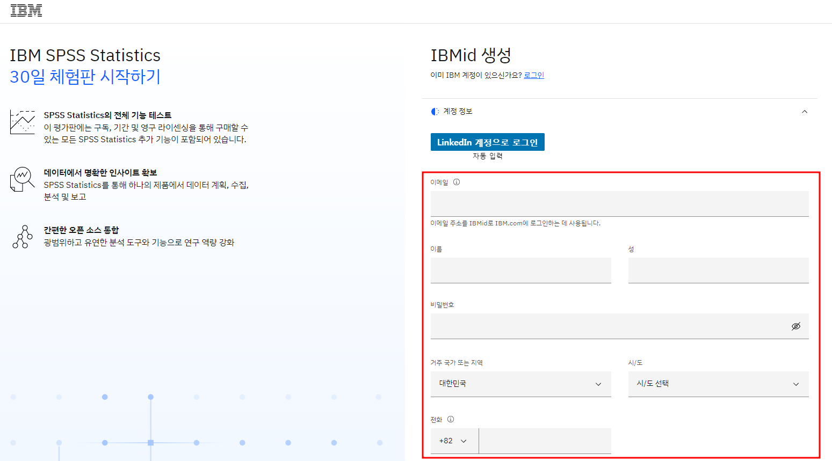Click the 계정 정보 progress circle icon
Image resolution: width=832 pixels, height=461 pixels.
point(435,112)
